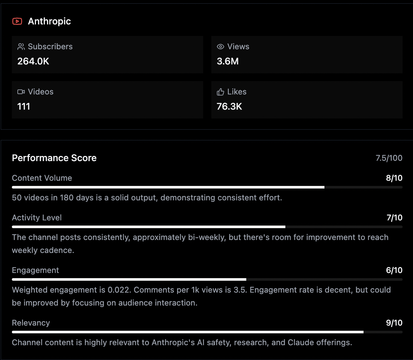The image size is (413, 360).
Task: Click the Activity Level progress bar
Action: pyautogui.click(x=207, y=227)
